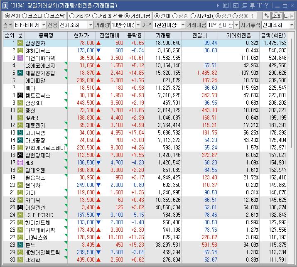
Task: Sort by the 종목명 column header
Action: [x=46, y=35]
